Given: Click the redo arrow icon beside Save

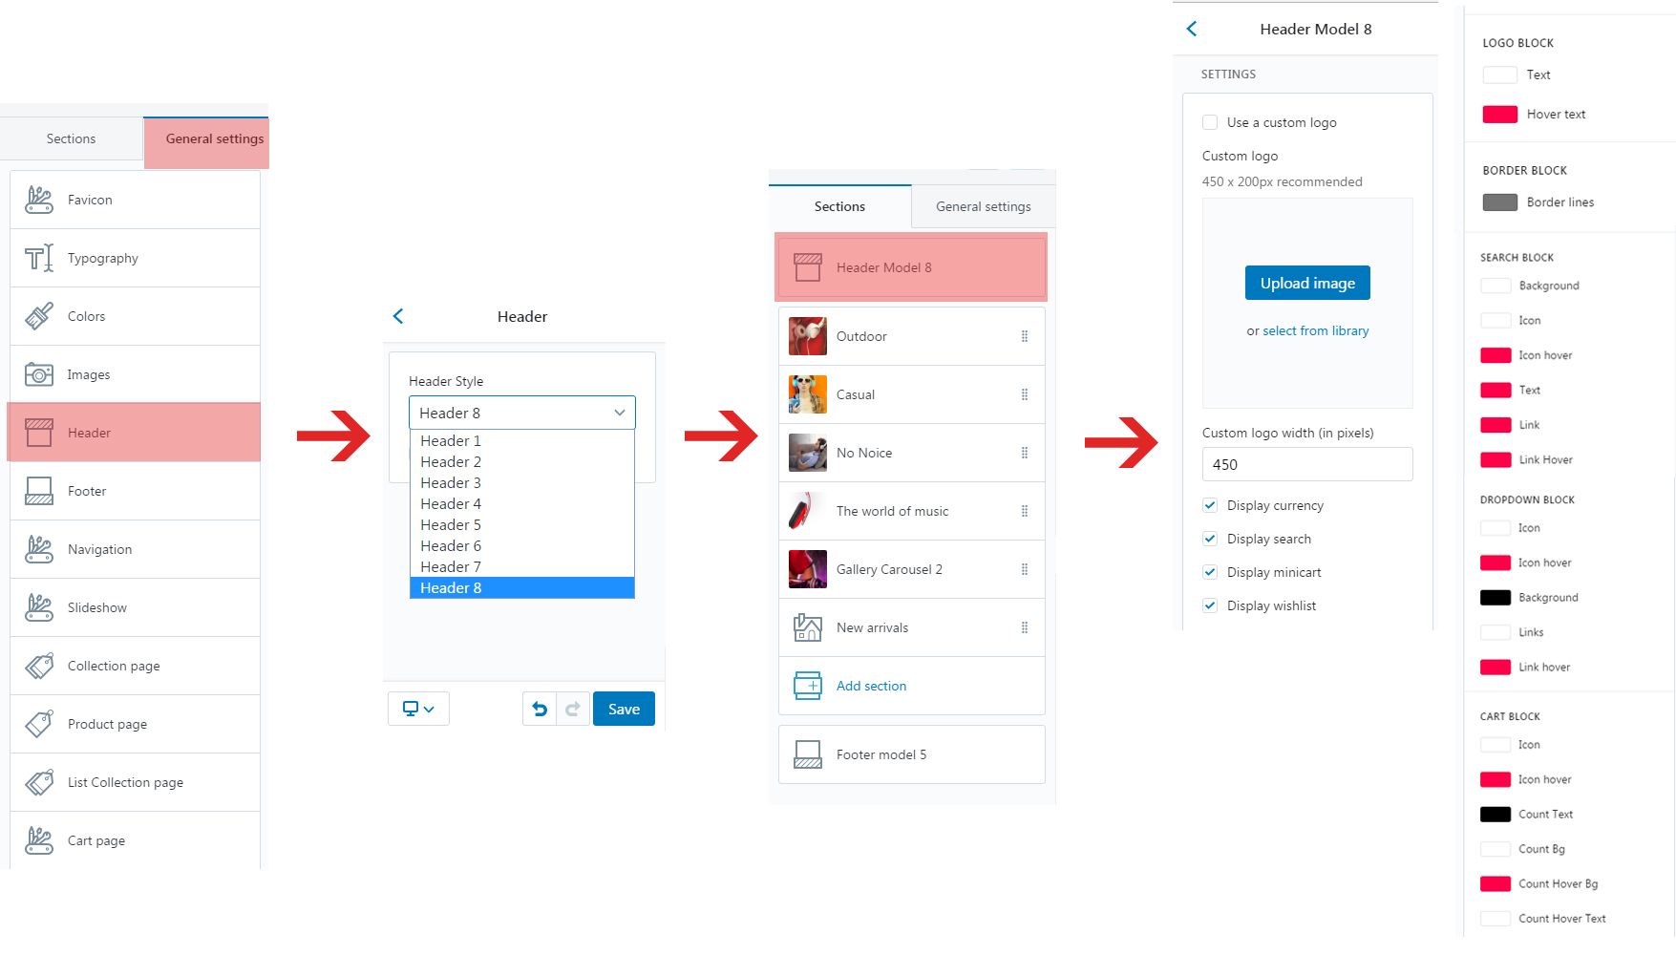Looking at the screenshot, I should 573,709.
